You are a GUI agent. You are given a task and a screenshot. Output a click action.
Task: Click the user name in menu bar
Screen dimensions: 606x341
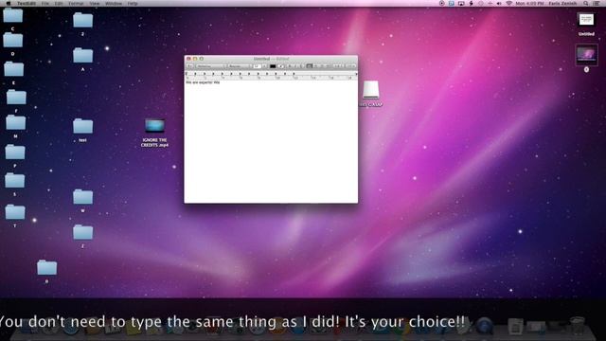tap(562, 3)
